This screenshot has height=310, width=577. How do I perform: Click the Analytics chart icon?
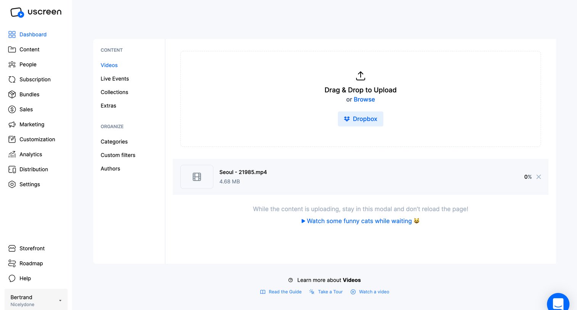pos(12,154)
